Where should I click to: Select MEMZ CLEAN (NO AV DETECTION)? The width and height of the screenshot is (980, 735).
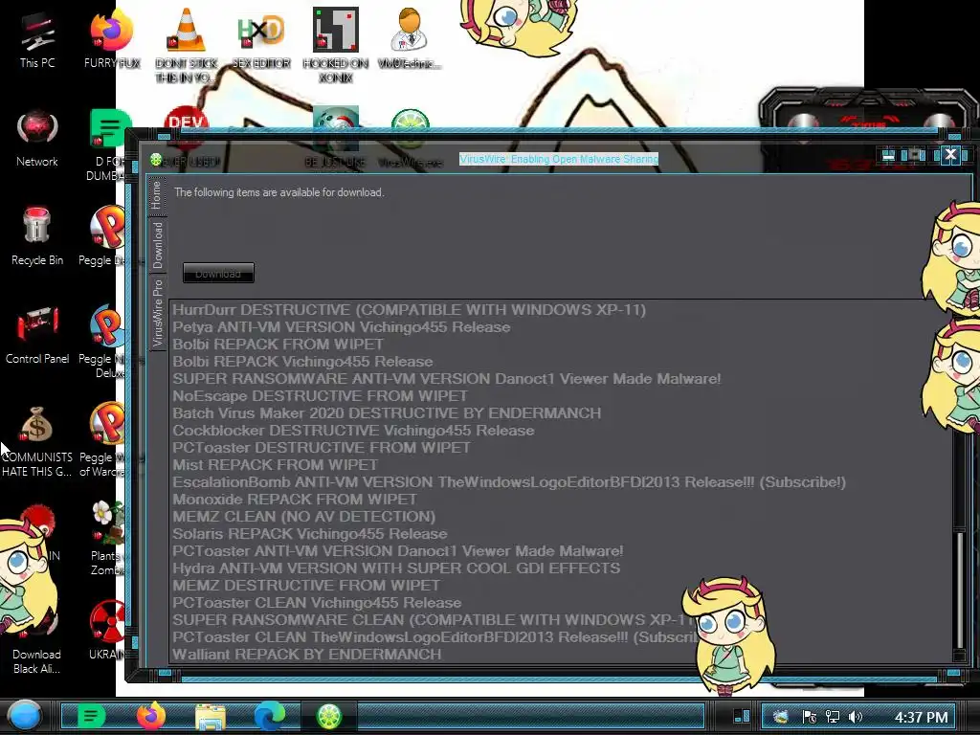pos(303,516)
